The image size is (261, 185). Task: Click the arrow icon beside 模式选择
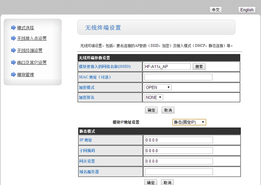[13, 28]
